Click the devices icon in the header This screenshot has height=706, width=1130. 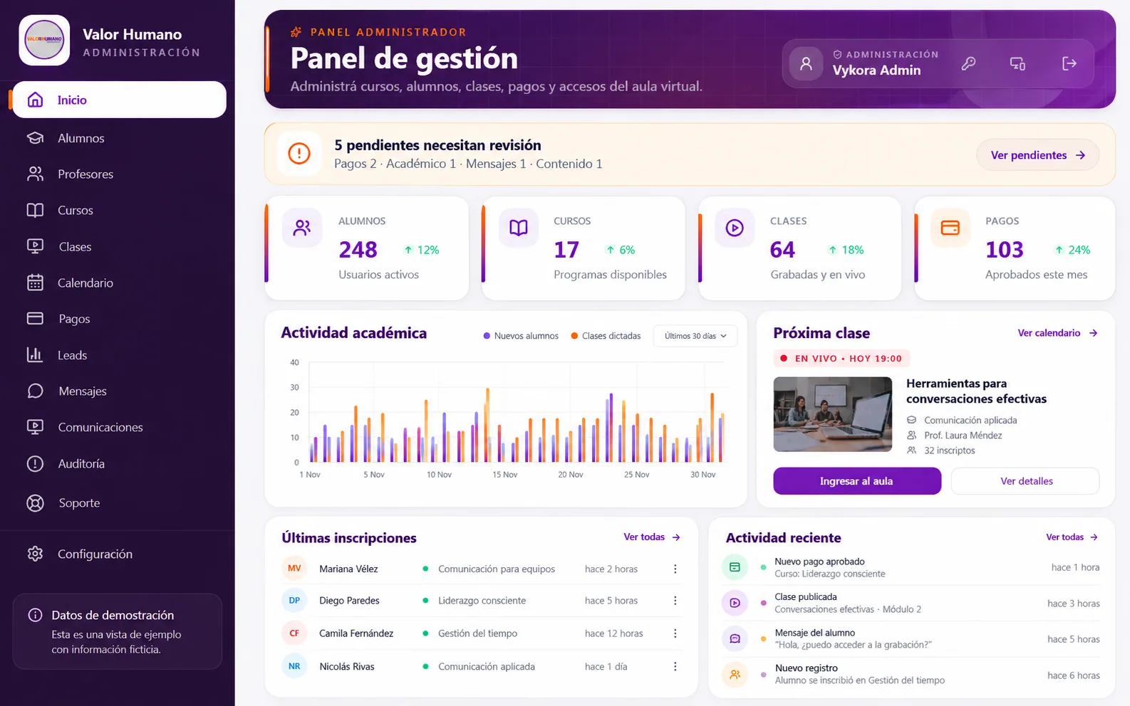point(1018,63)
